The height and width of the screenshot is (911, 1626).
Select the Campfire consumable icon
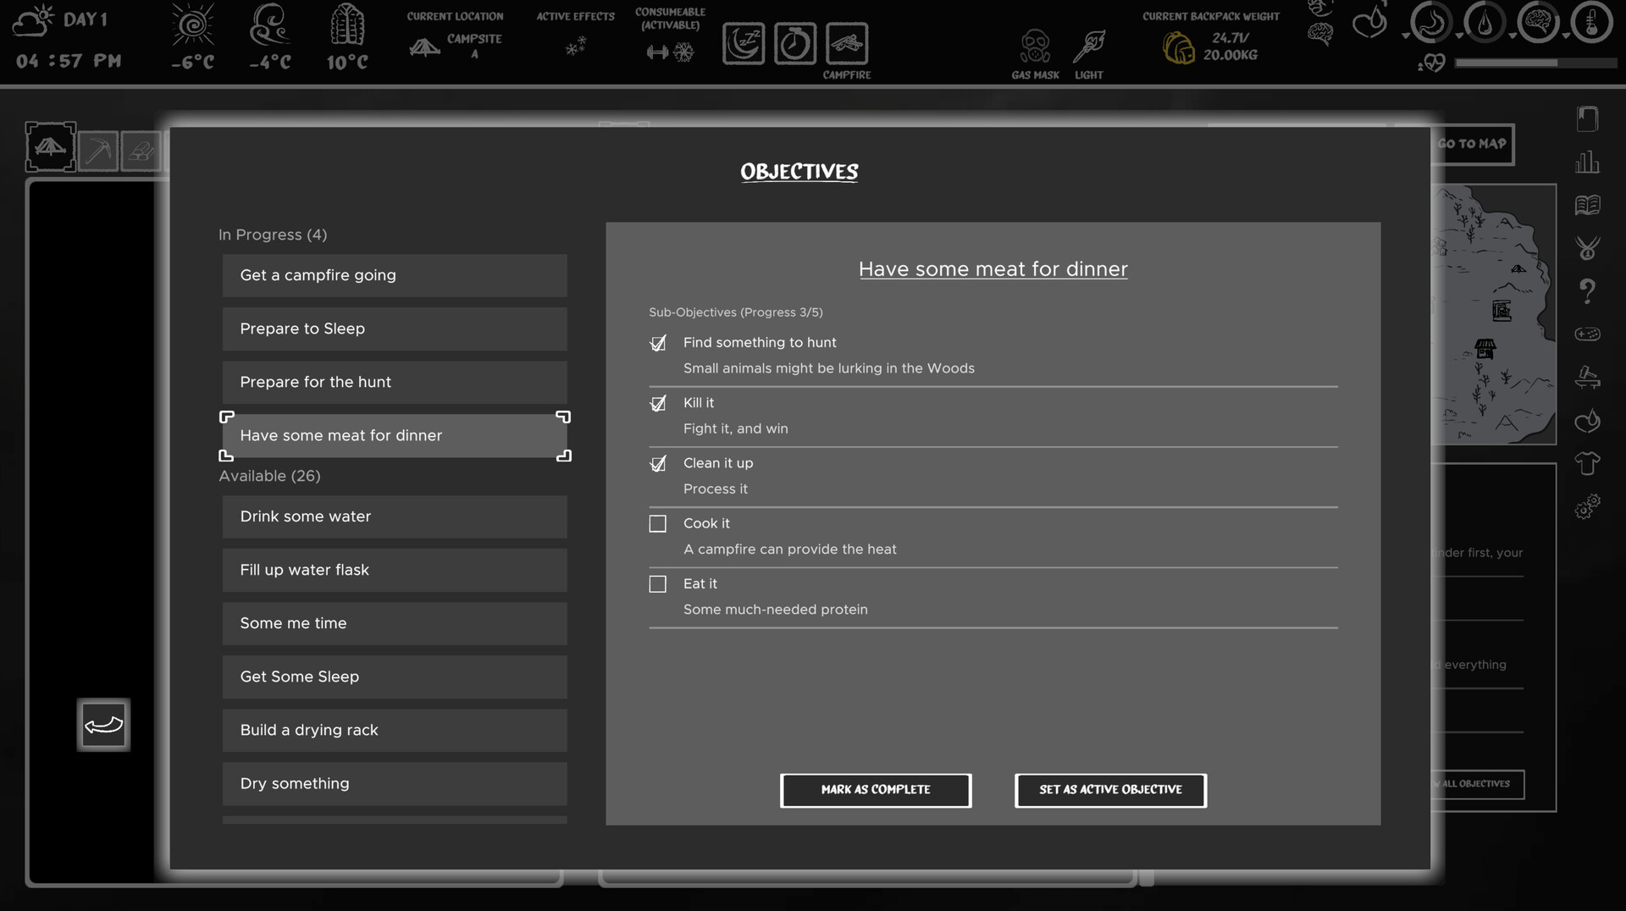pos(845,43)
